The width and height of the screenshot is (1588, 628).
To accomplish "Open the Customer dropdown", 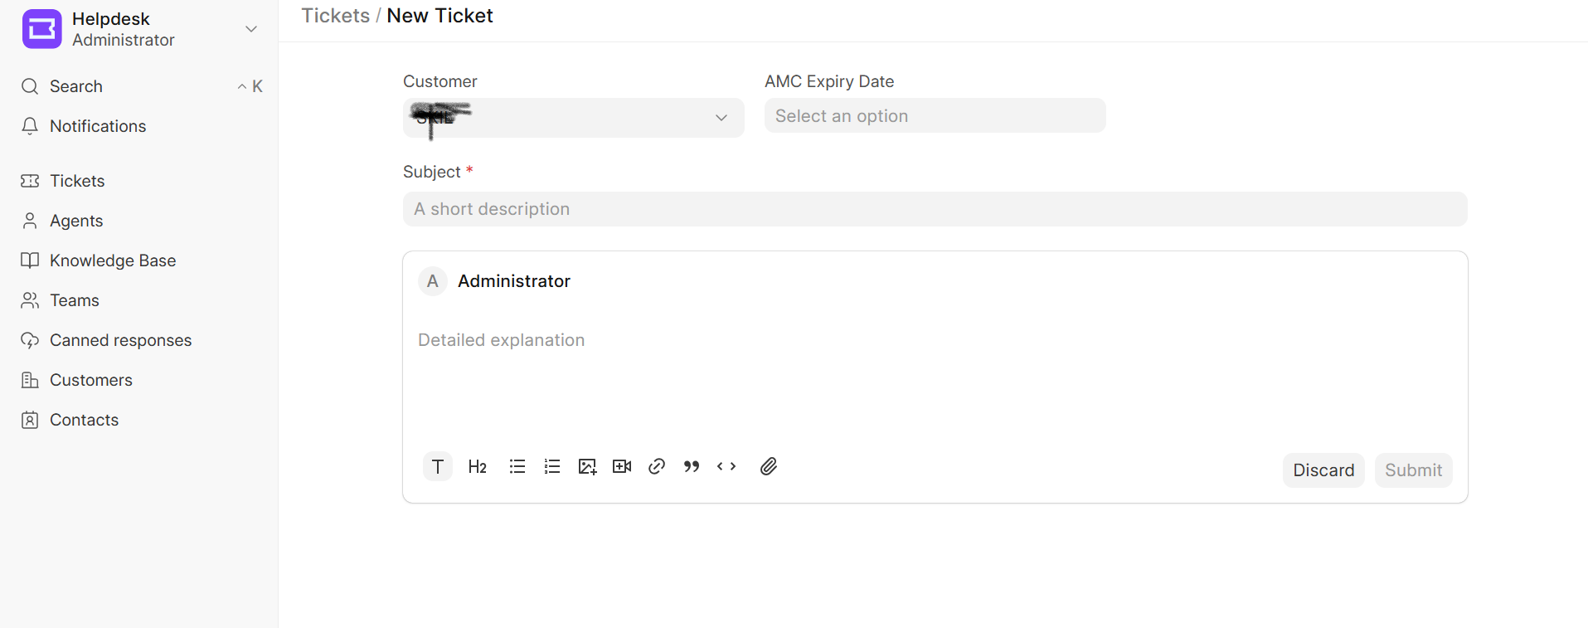I will [573, 118].
